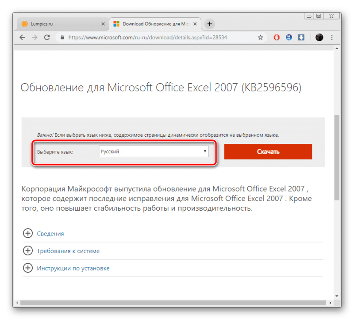354x320 pixels.
Task: Close the browser window
Action: pos(331,16)
